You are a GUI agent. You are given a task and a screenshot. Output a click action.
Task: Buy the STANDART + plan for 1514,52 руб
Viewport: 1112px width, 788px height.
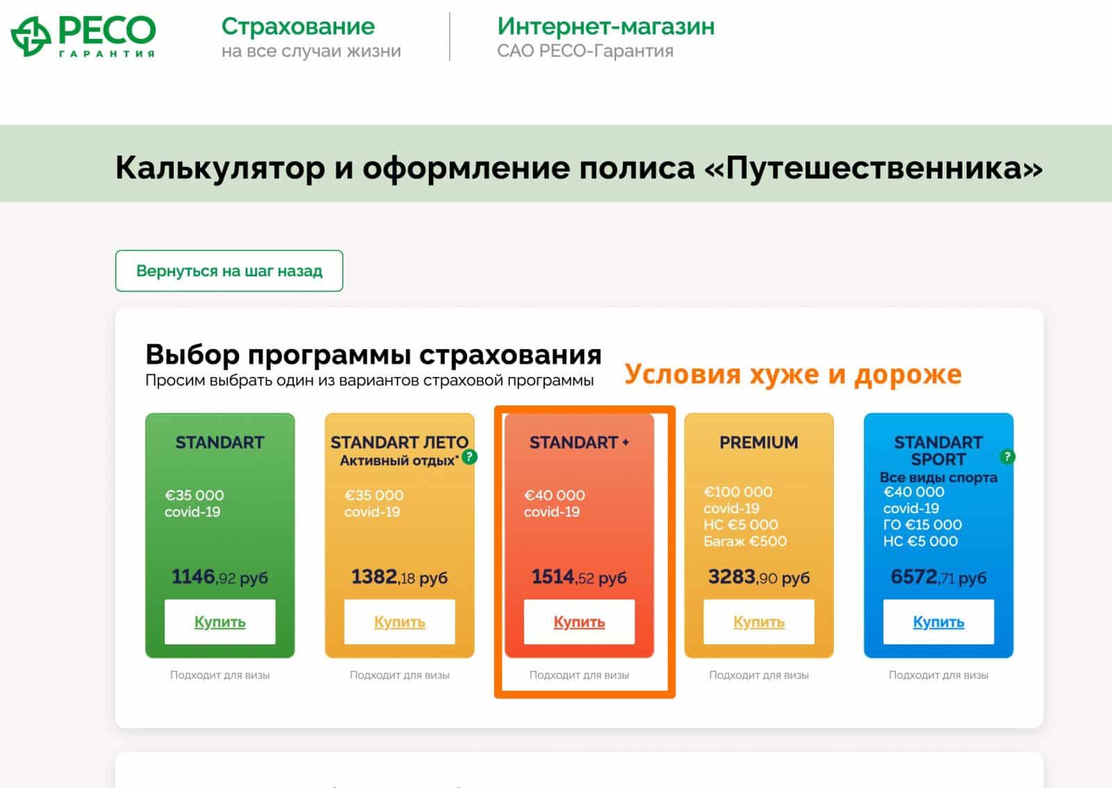tap(579, 622)
